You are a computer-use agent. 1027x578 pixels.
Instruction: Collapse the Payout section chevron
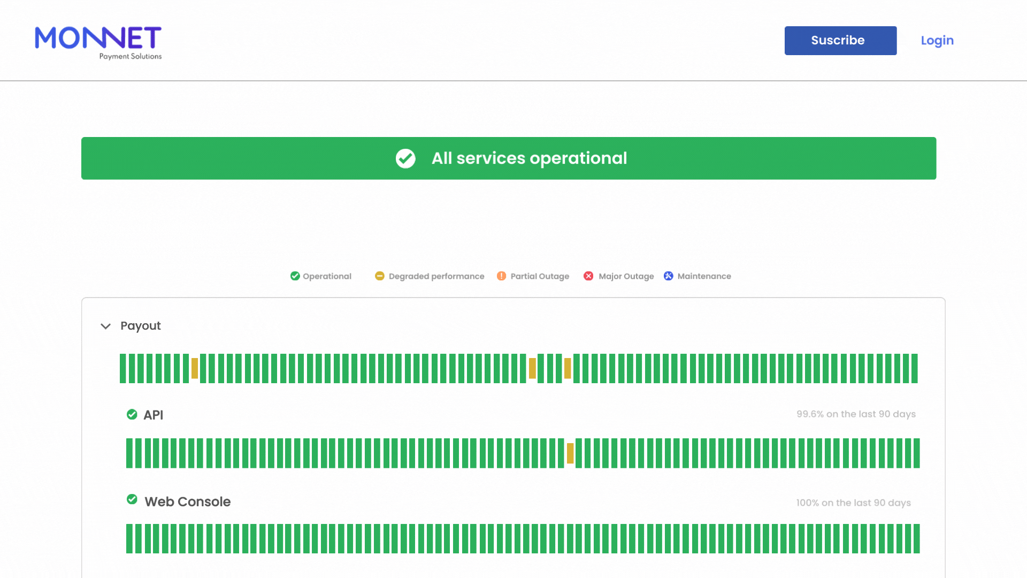pos(105,326)
